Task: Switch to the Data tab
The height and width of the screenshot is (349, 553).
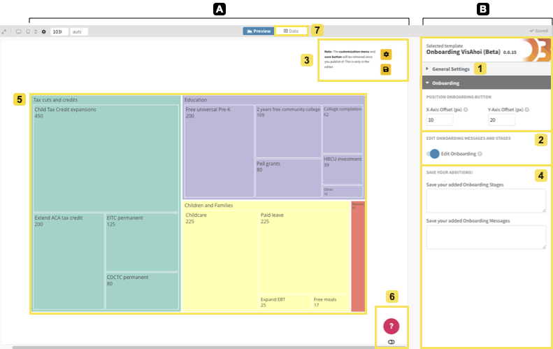Action: tap(291, 31)
